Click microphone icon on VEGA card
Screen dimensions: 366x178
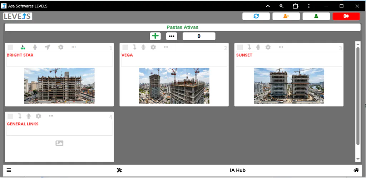(143, 47)
